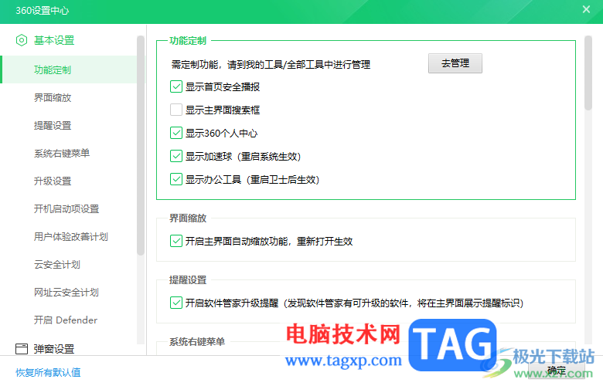Select 开启 Defender sidebar item

[66, 320]
